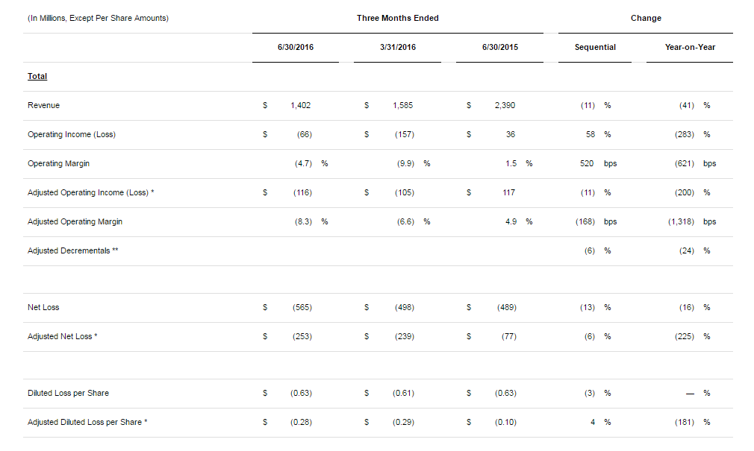Screen dimensions: 754x451
Task: Click the 2,390 revenue figure
Action: 505,105
